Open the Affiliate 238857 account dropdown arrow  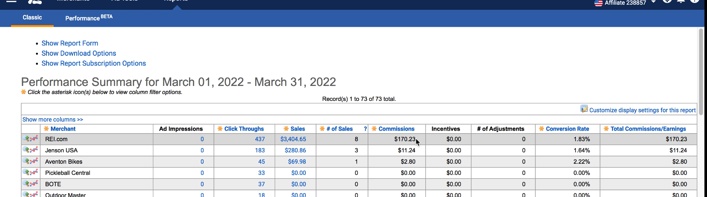click(653, 2)
